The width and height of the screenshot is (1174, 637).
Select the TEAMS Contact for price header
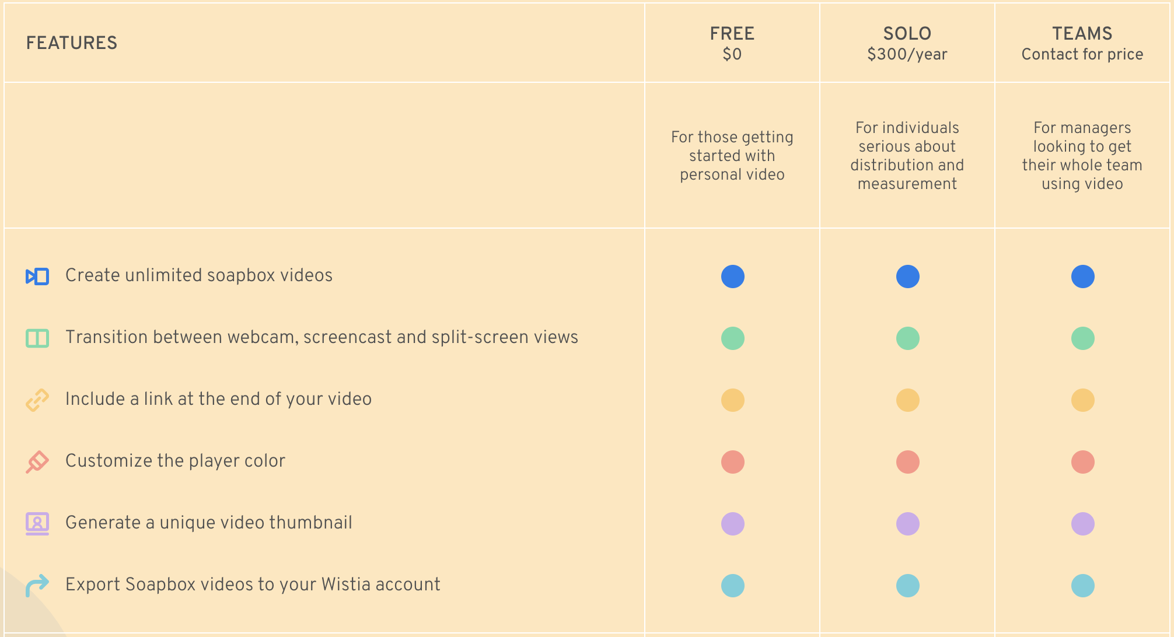pos(1082,43)
